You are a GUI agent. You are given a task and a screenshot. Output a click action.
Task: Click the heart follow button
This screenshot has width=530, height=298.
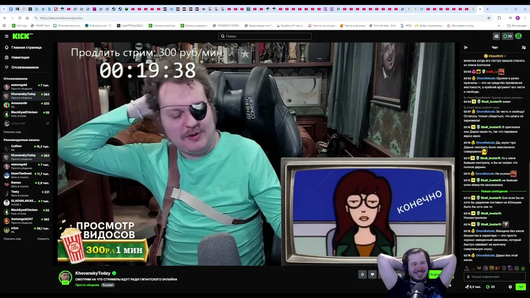click(372, 274)
